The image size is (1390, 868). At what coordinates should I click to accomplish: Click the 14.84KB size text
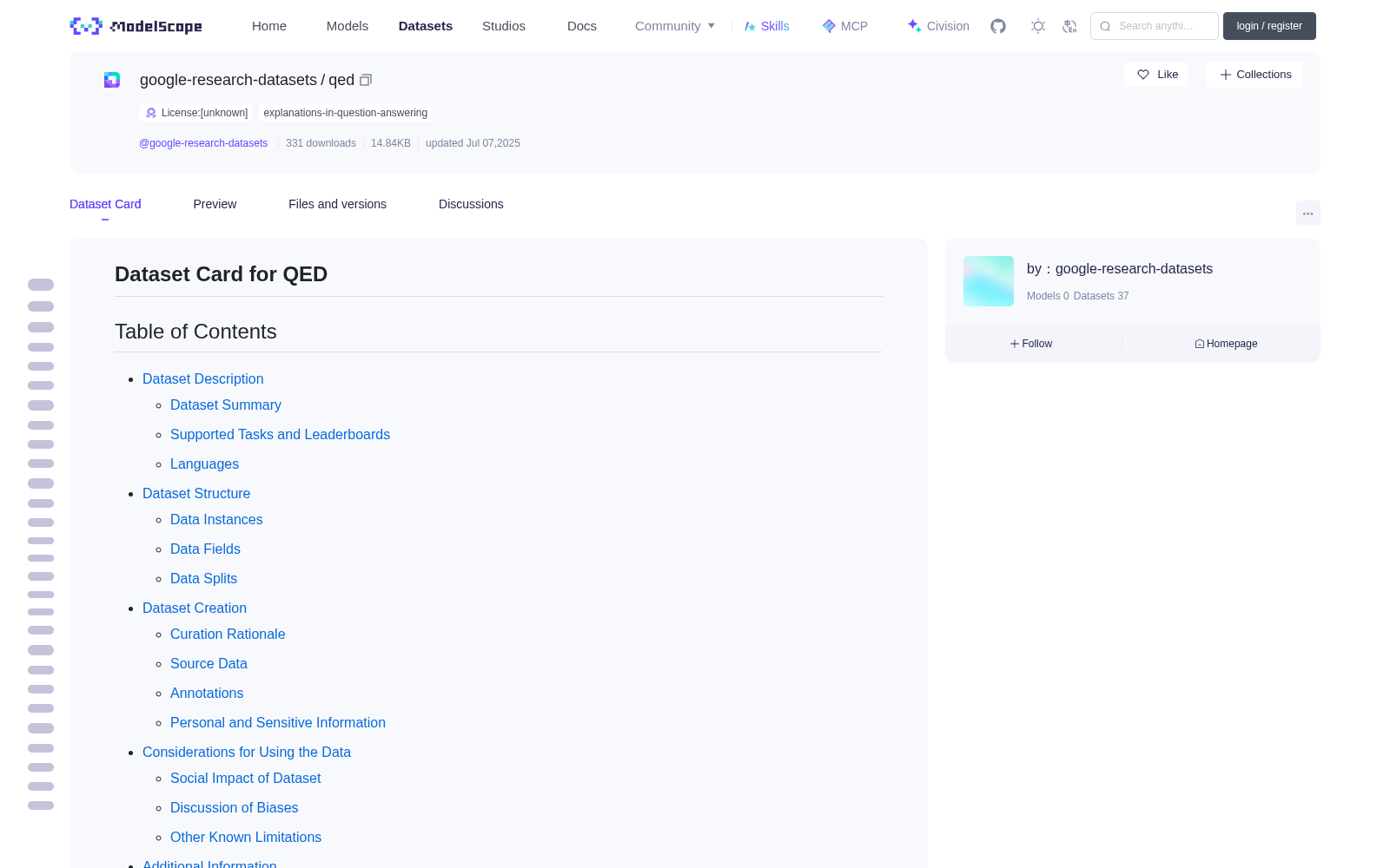(391, 143)
